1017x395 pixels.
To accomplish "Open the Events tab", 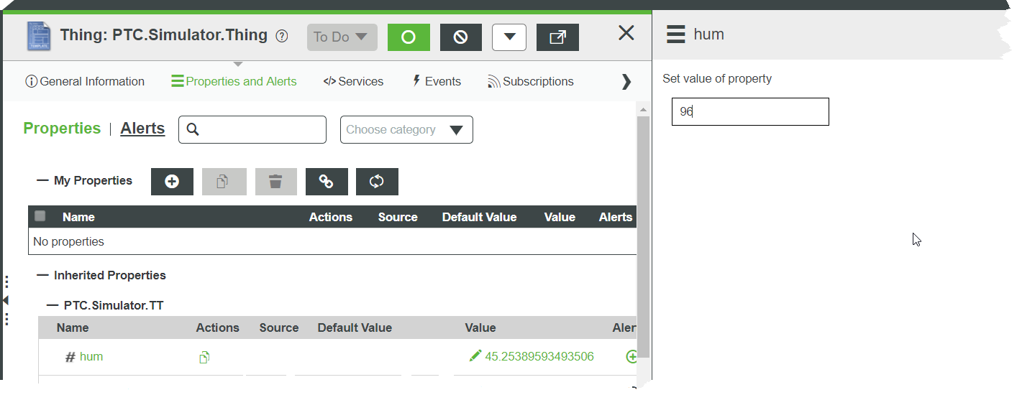I will (436, 81).
